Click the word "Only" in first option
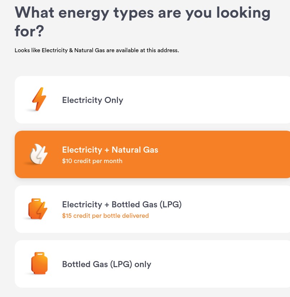Image resolution: width=290 pixels, height=297 pixels. (114, 100)
